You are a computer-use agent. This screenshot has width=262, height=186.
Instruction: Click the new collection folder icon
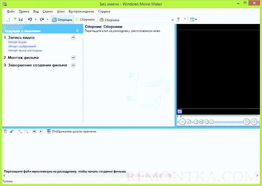184,20
